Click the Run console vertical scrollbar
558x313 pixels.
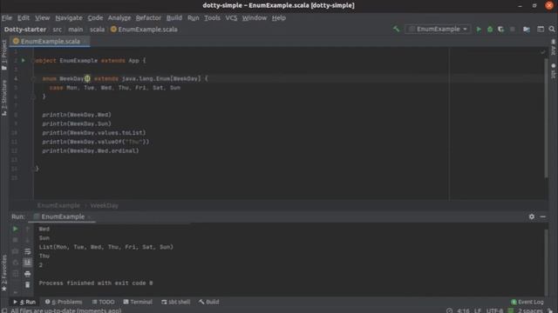point(546,263)
